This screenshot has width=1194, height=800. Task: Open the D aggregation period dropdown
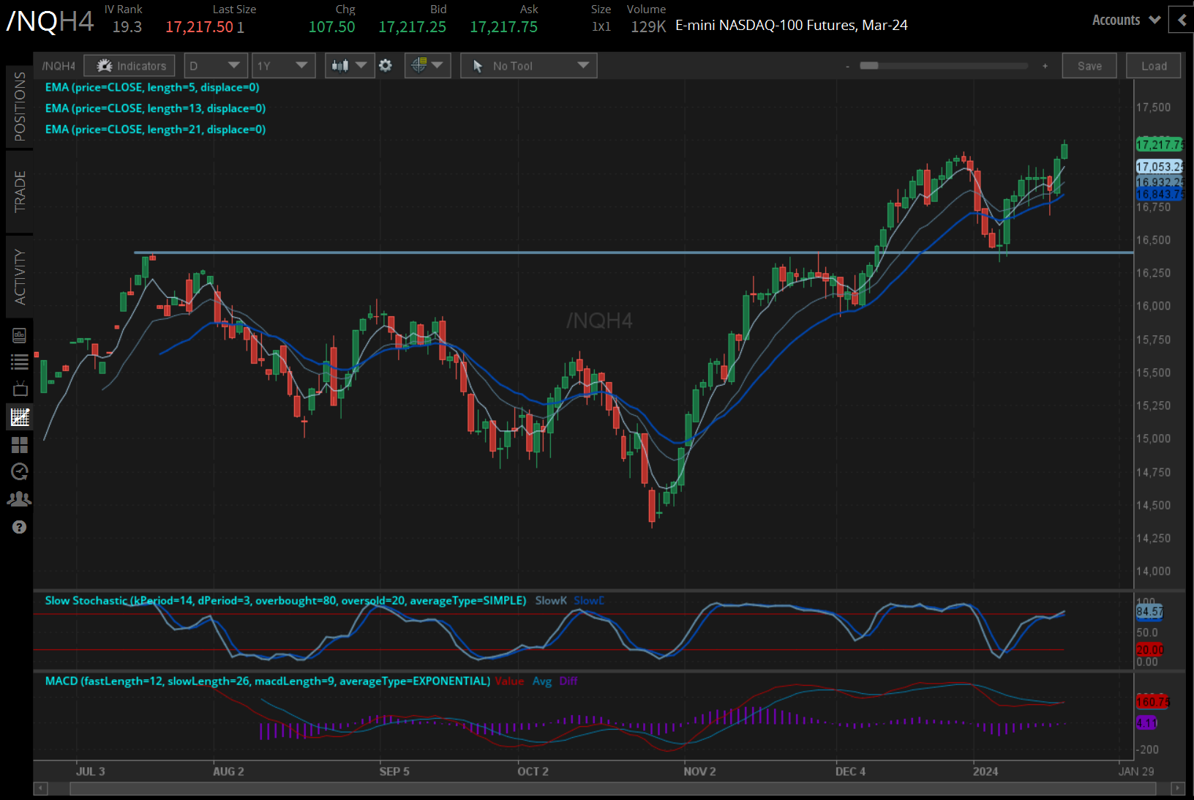click(x=215, y=66)
